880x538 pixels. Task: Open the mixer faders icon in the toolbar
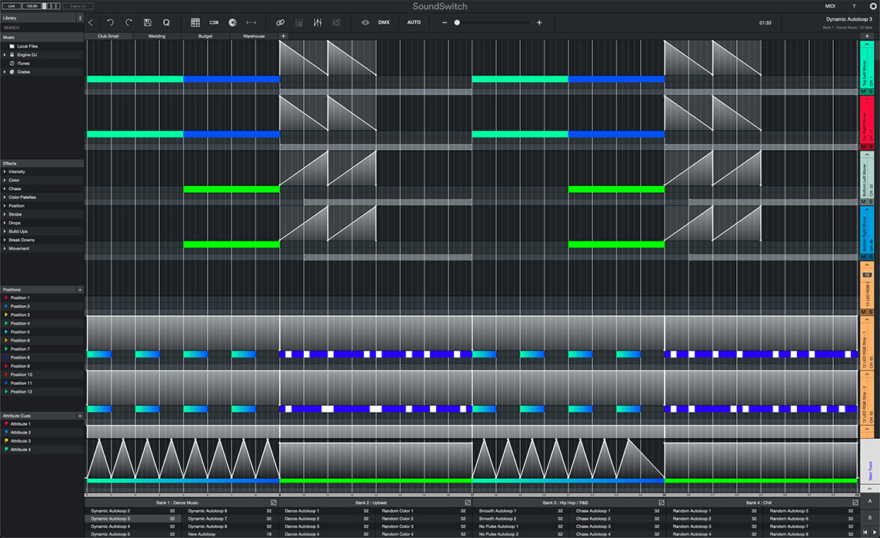pyautogui.click(x=318, y=23)
